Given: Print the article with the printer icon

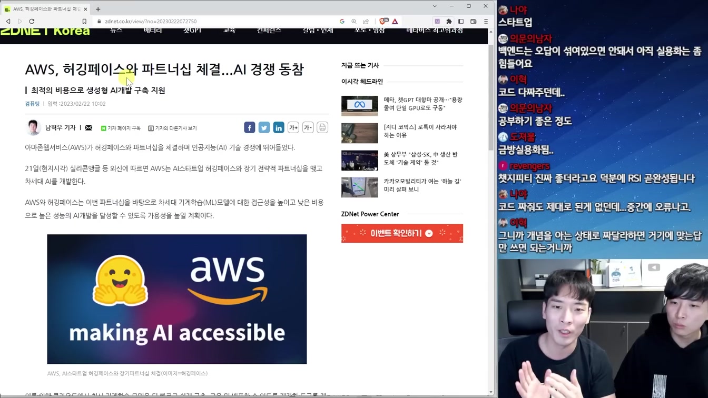Looking at the screenshot, I should 322,127.
